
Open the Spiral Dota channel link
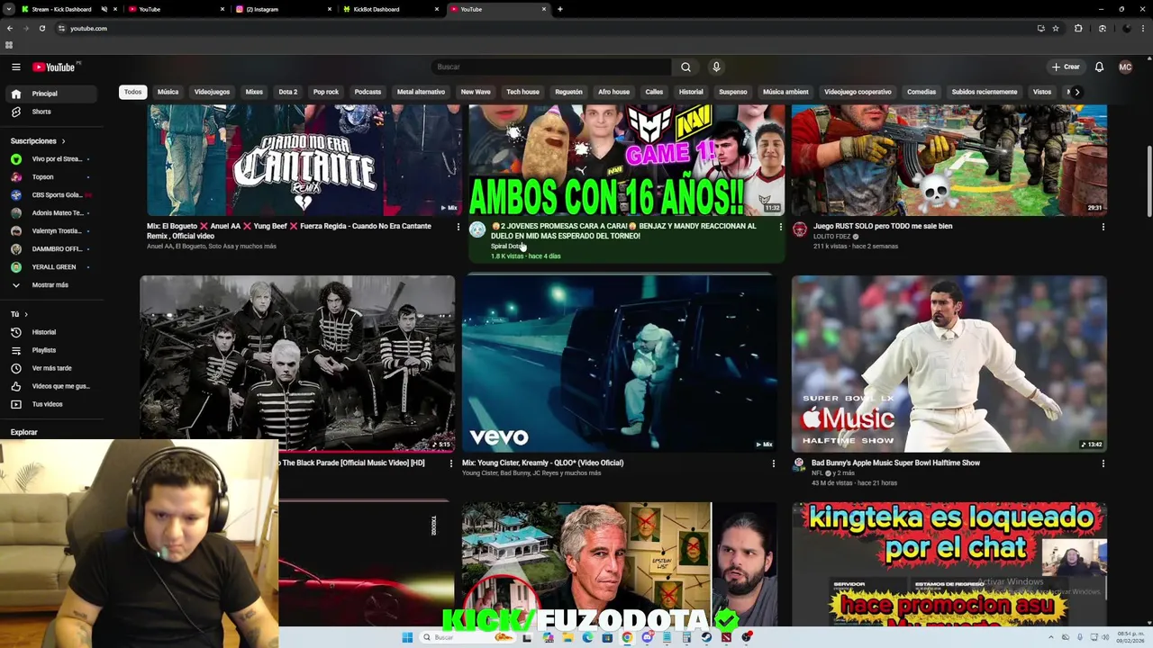point(507,247)
